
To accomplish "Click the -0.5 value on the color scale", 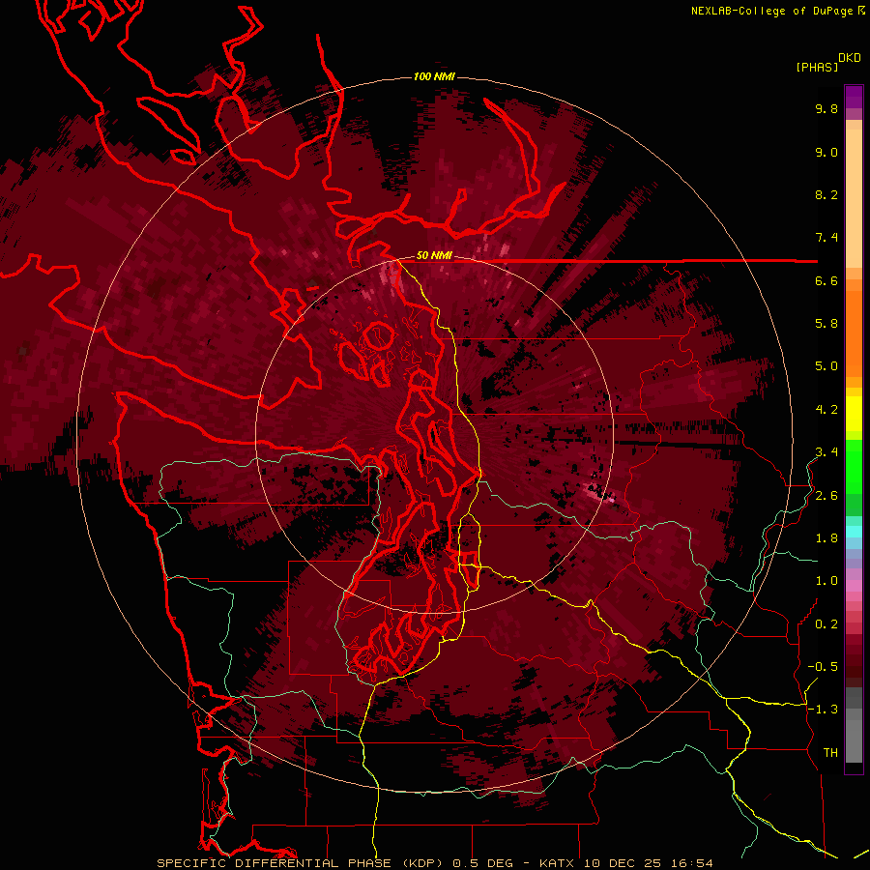I will coord(823,667).
